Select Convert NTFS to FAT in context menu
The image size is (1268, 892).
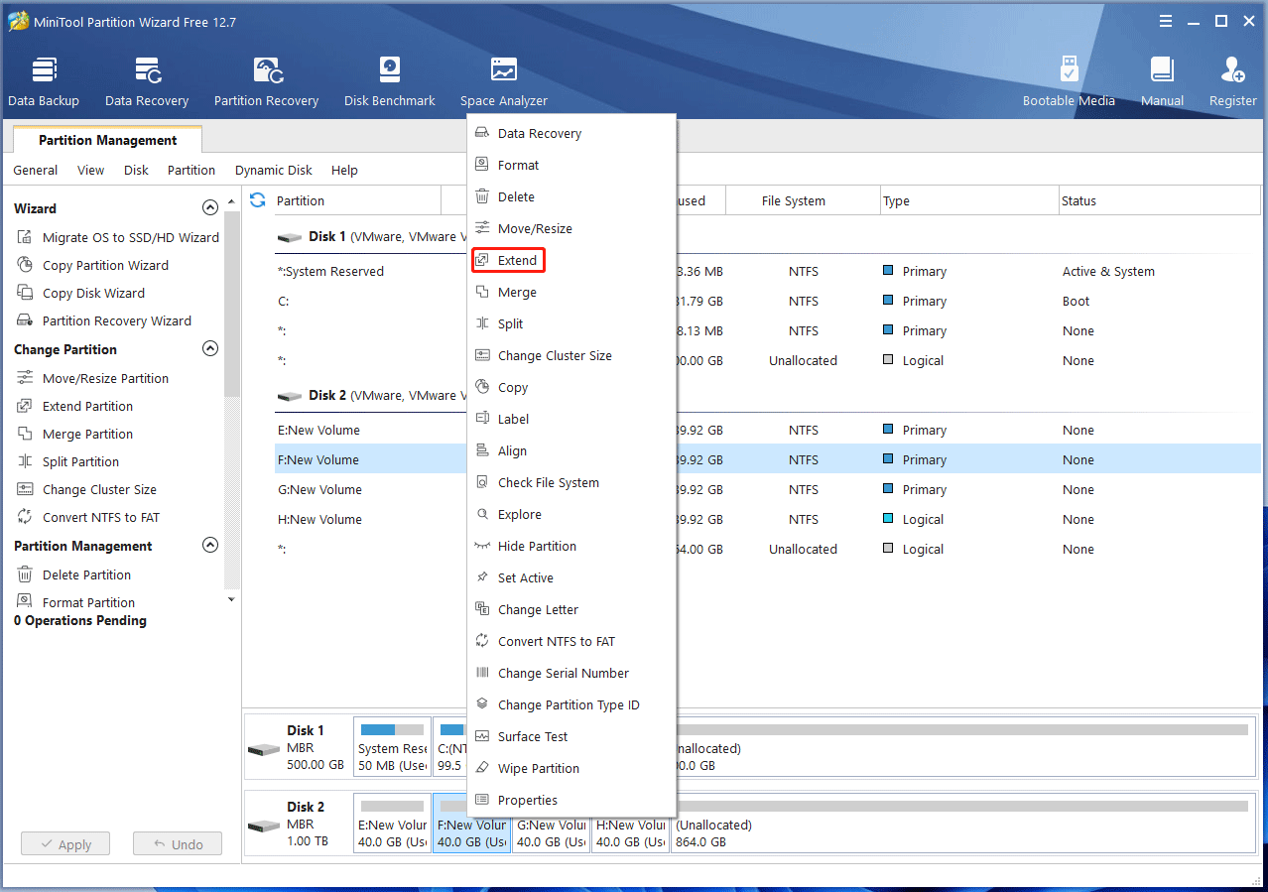(x=571, y=641)
